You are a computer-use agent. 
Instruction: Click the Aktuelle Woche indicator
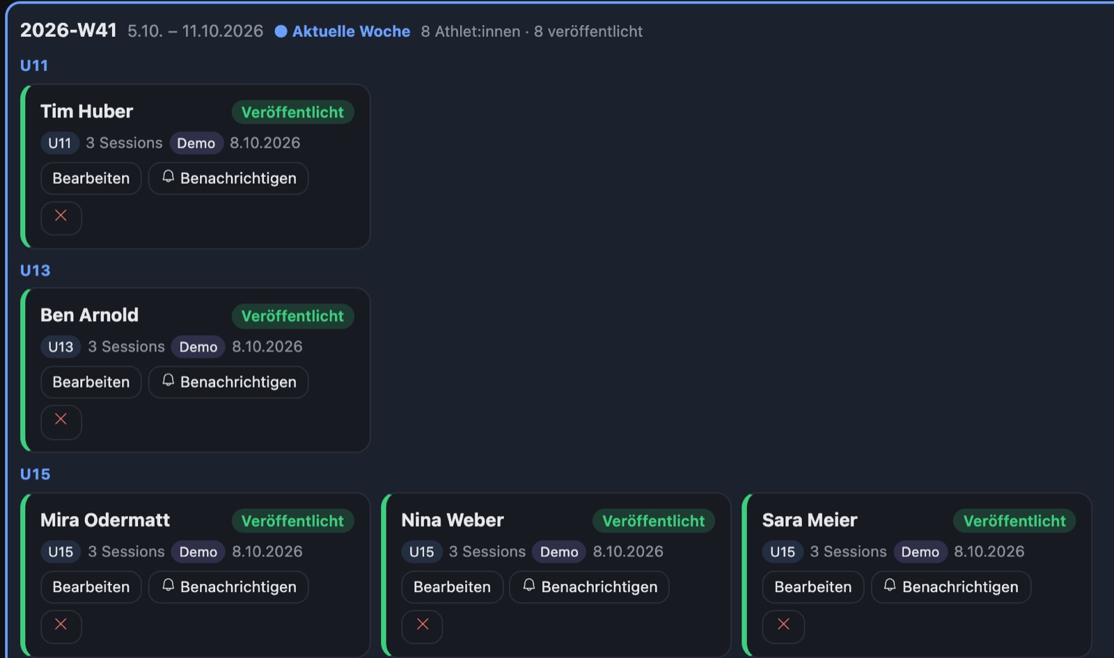pos(343,31)
